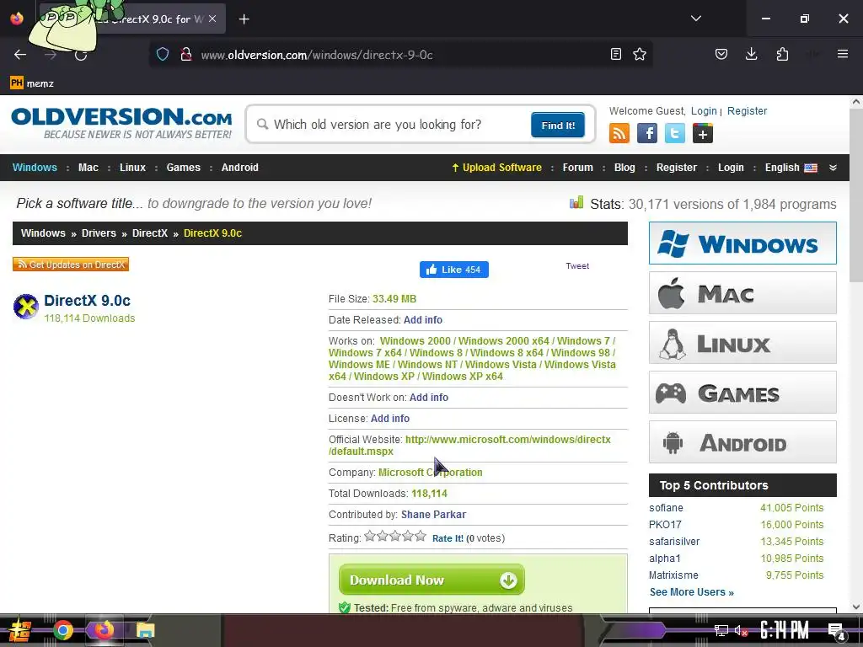Click Add info next to Date Released
This screenshot has height=647, width=863.
pos(423,320)
